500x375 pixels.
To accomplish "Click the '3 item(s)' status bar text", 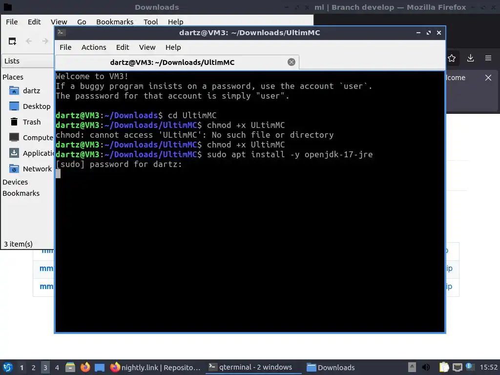I will (x=18, y=244).
